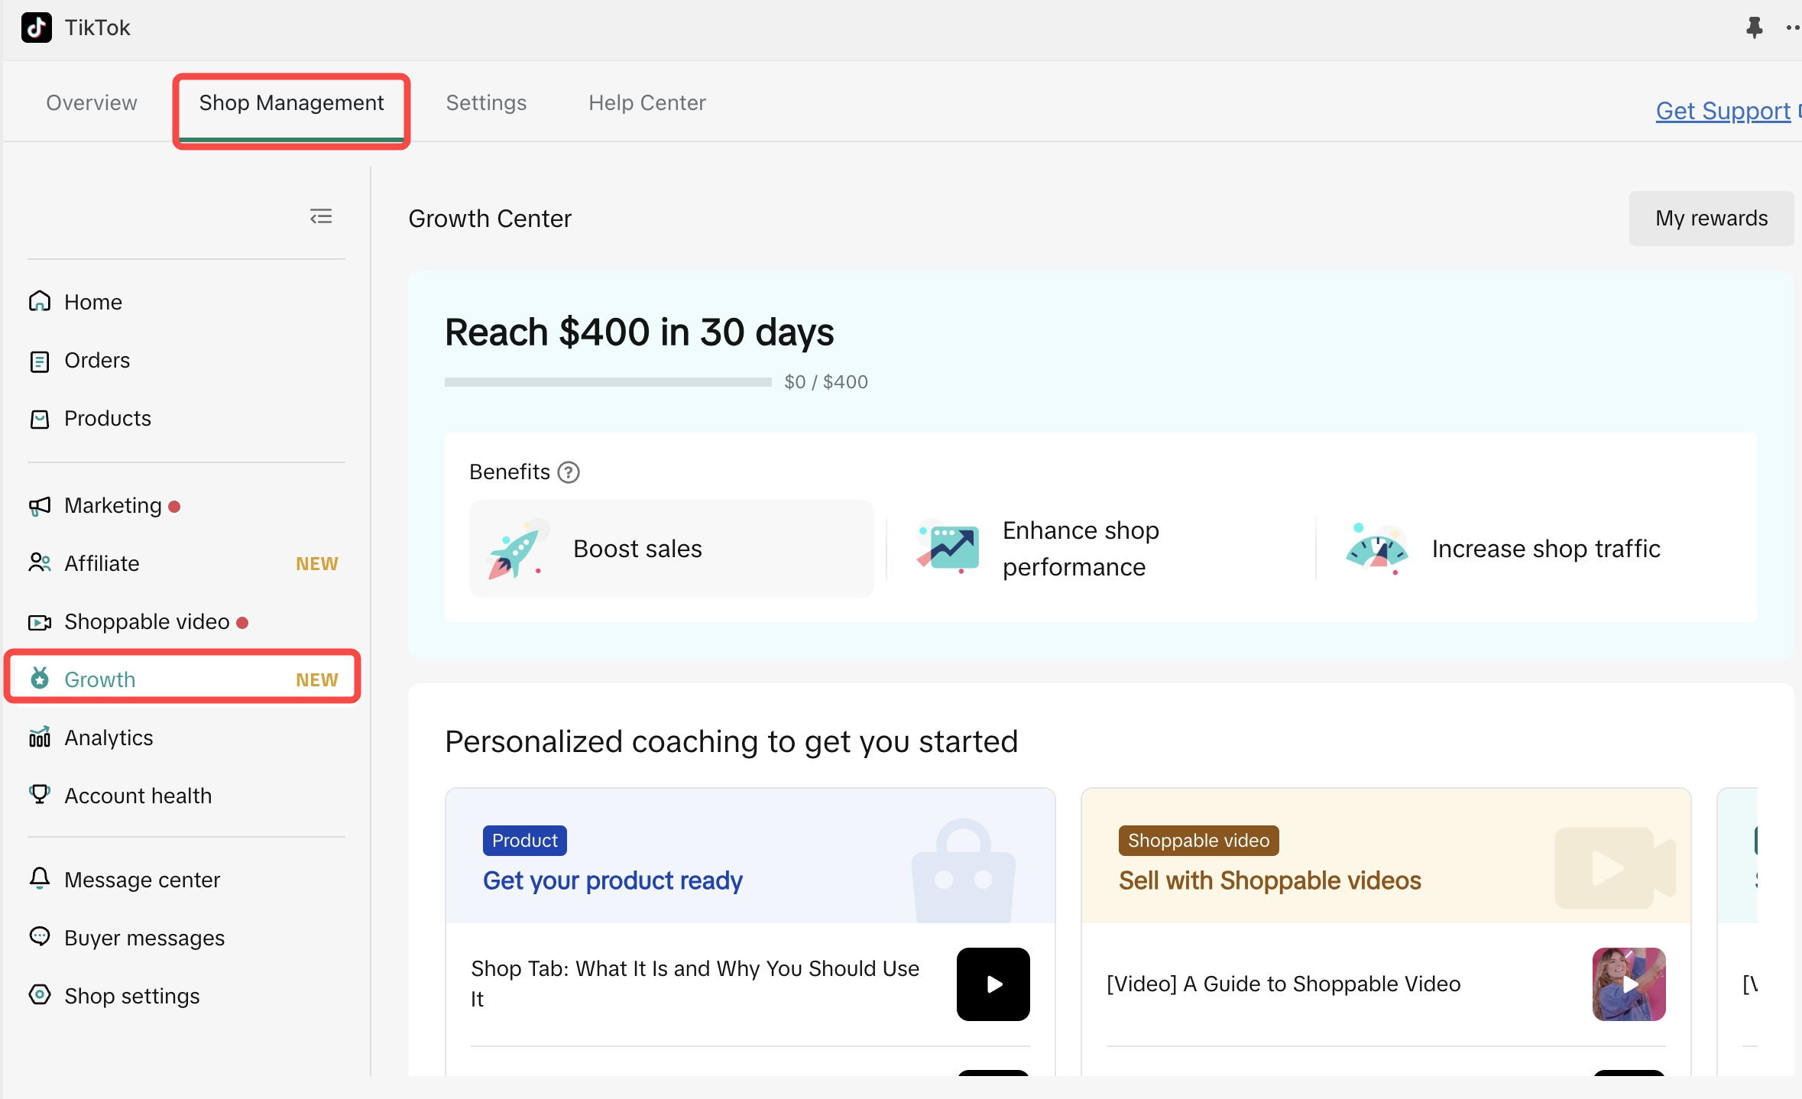The width and height of the screenshot is (1802, 1099).
Task: Open the Help Center tab
Action: (x=647, y=103)
